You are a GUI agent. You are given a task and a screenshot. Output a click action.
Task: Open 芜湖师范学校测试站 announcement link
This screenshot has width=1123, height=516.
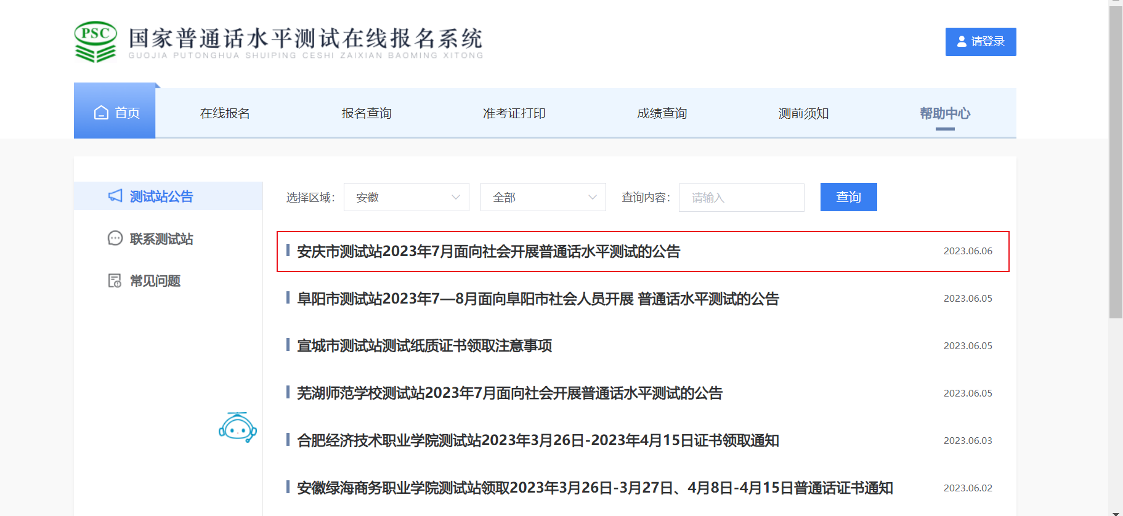509,393
